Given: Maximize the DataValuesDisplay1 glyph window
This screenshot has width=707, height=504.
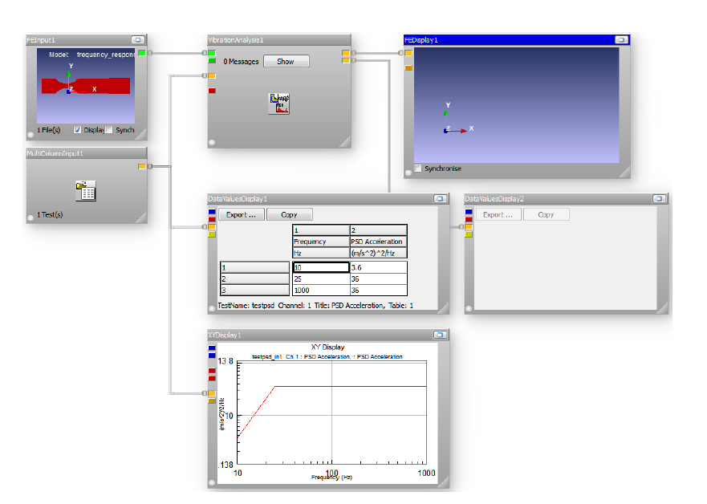Looking at the screenshot, I should (x=440, y=199).
